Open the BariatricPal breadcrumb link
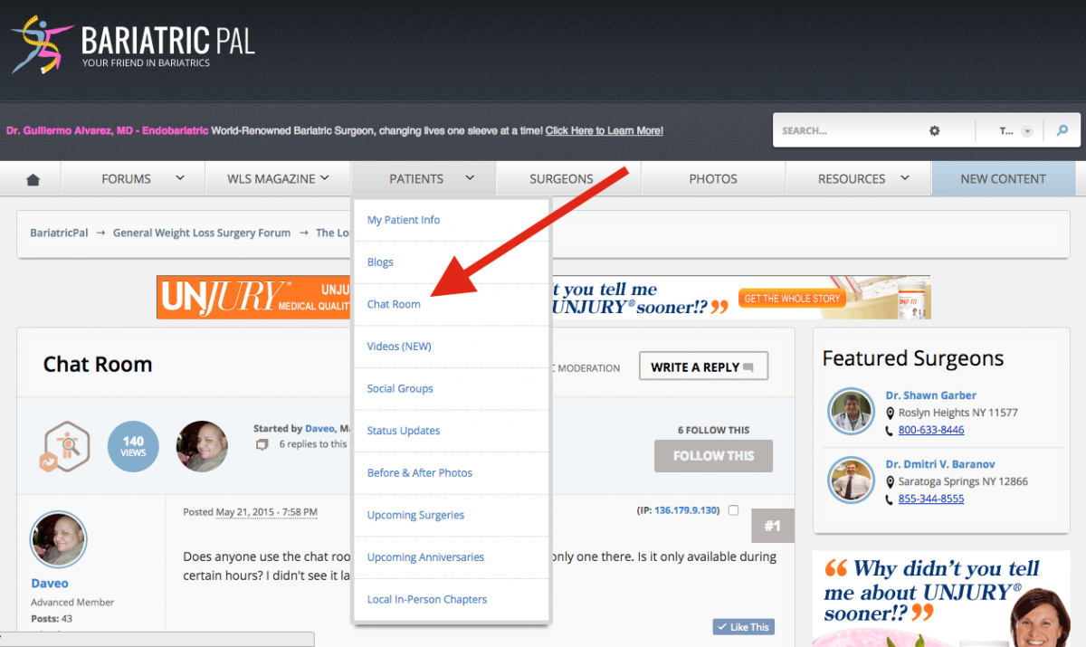The image size is (1086, 647). (x=59, y=233)
